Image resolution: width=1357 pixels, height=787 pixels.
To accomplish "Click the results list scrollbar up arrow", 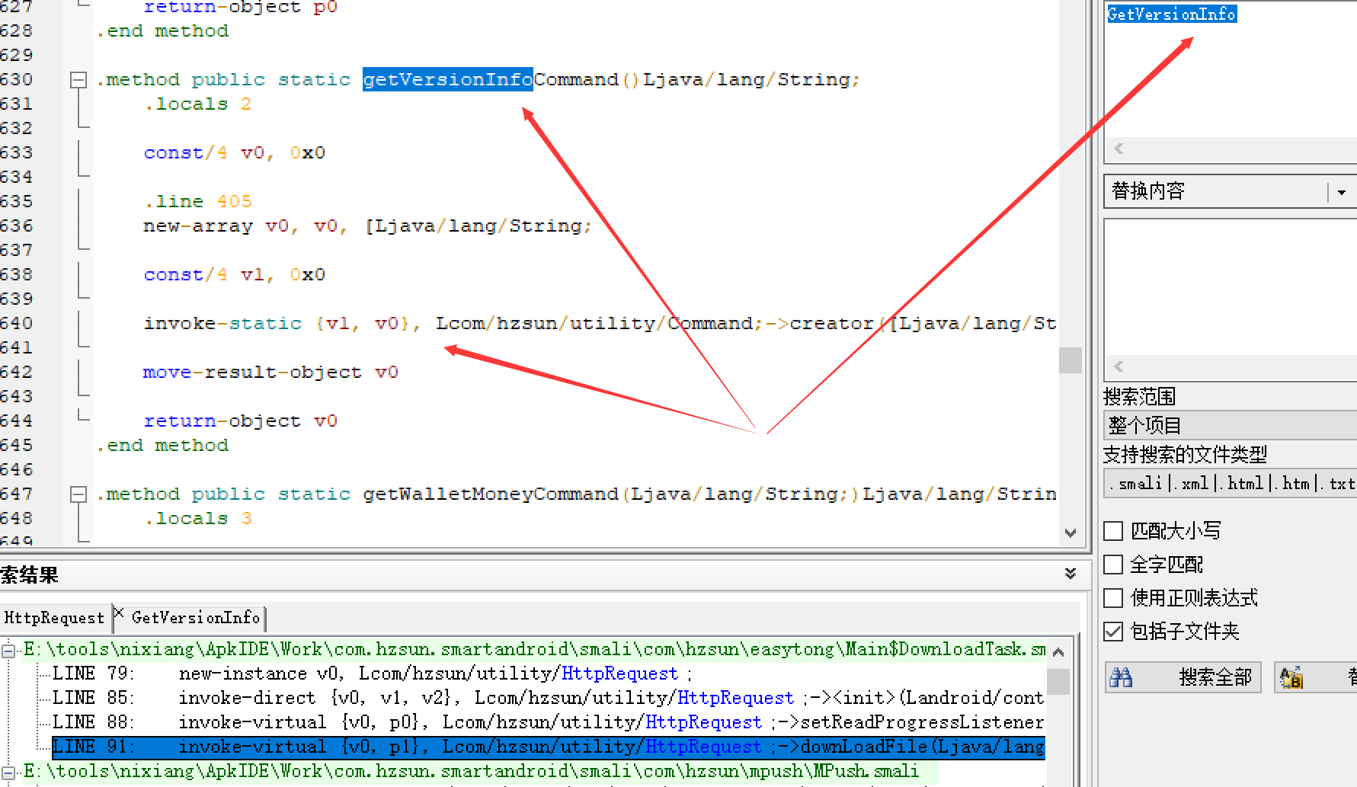I will (1058, 652).
